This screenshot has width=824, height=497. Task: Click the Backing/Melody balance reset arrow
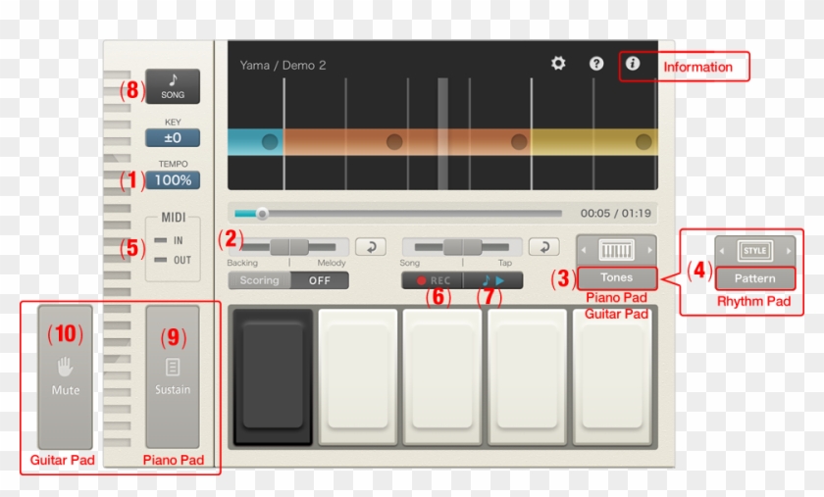pyautogui.click(x=371, y=246)
